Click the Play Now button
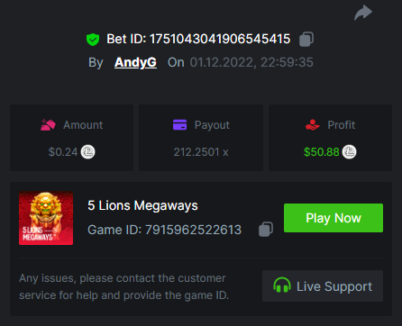The height and width of the screenshot is (326, 402). click(x=333, y=218)
